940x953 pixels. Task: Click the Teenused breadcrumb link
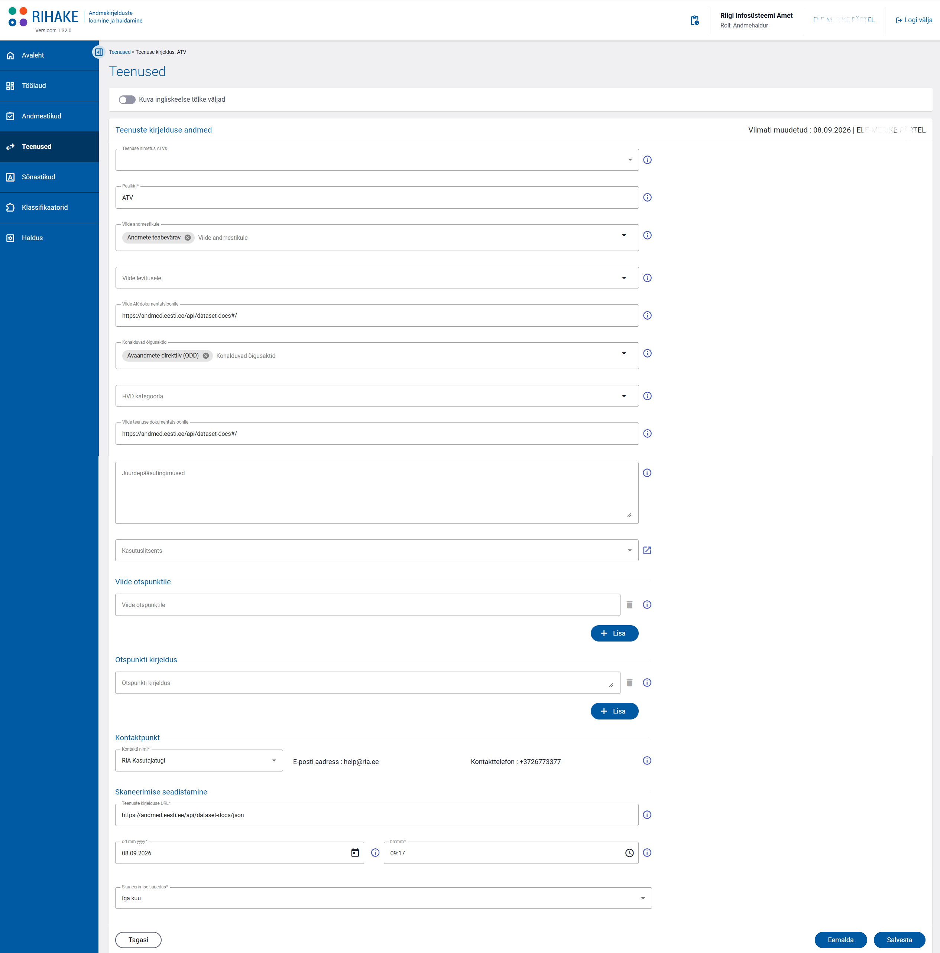coord(120,52)
